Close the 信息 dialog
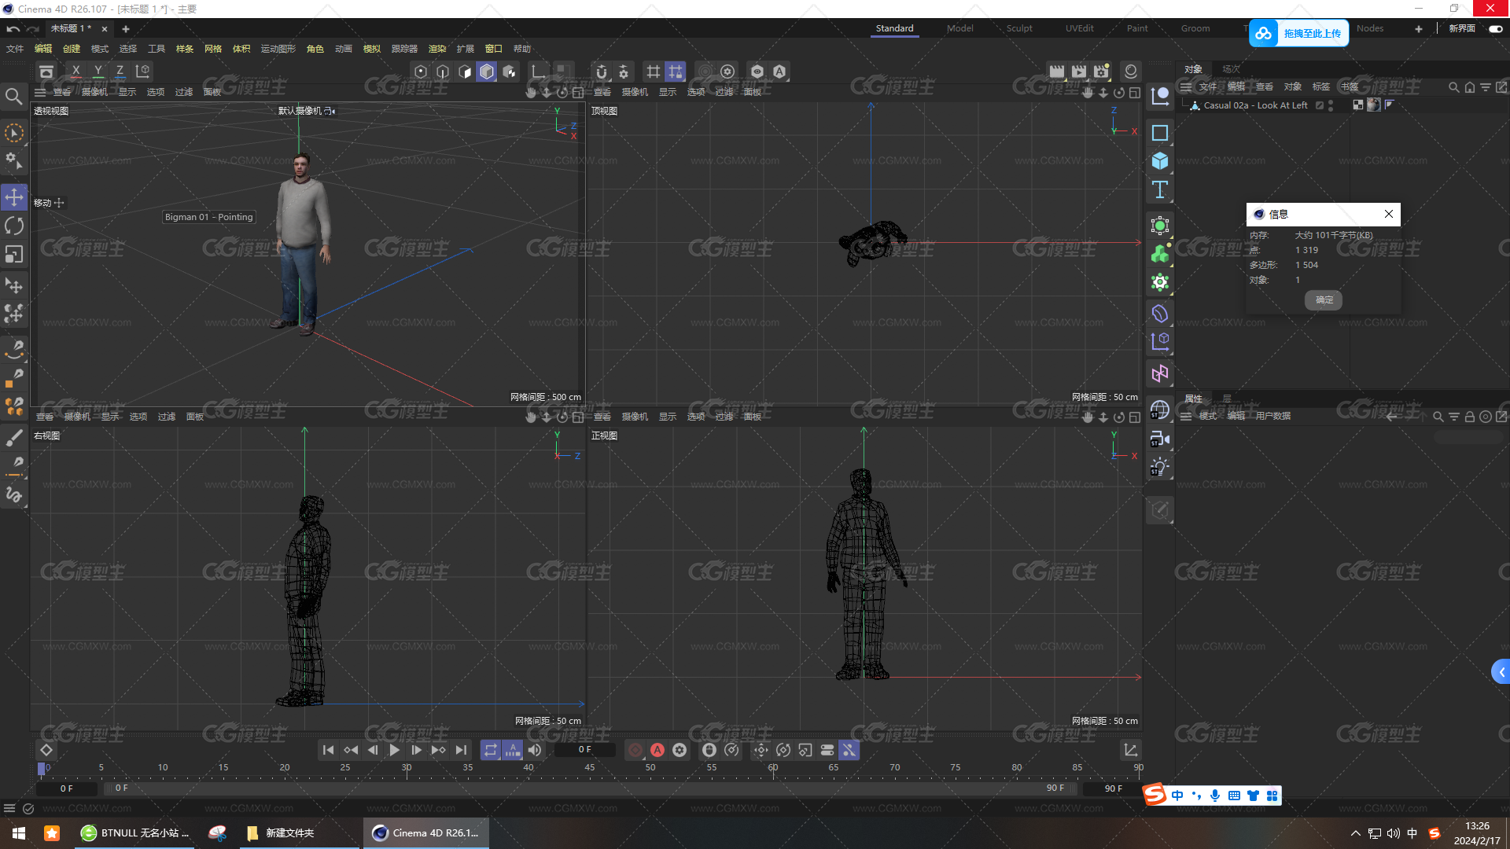The height and width of the screenshot is (849, 1510). coord(1389,214)
